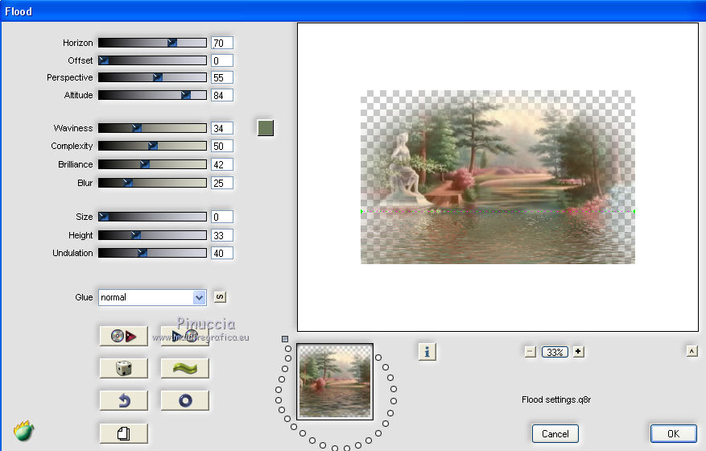Click the Blur value field showing 25
This screenshot has width=706, height=451.
coord(222,183)
